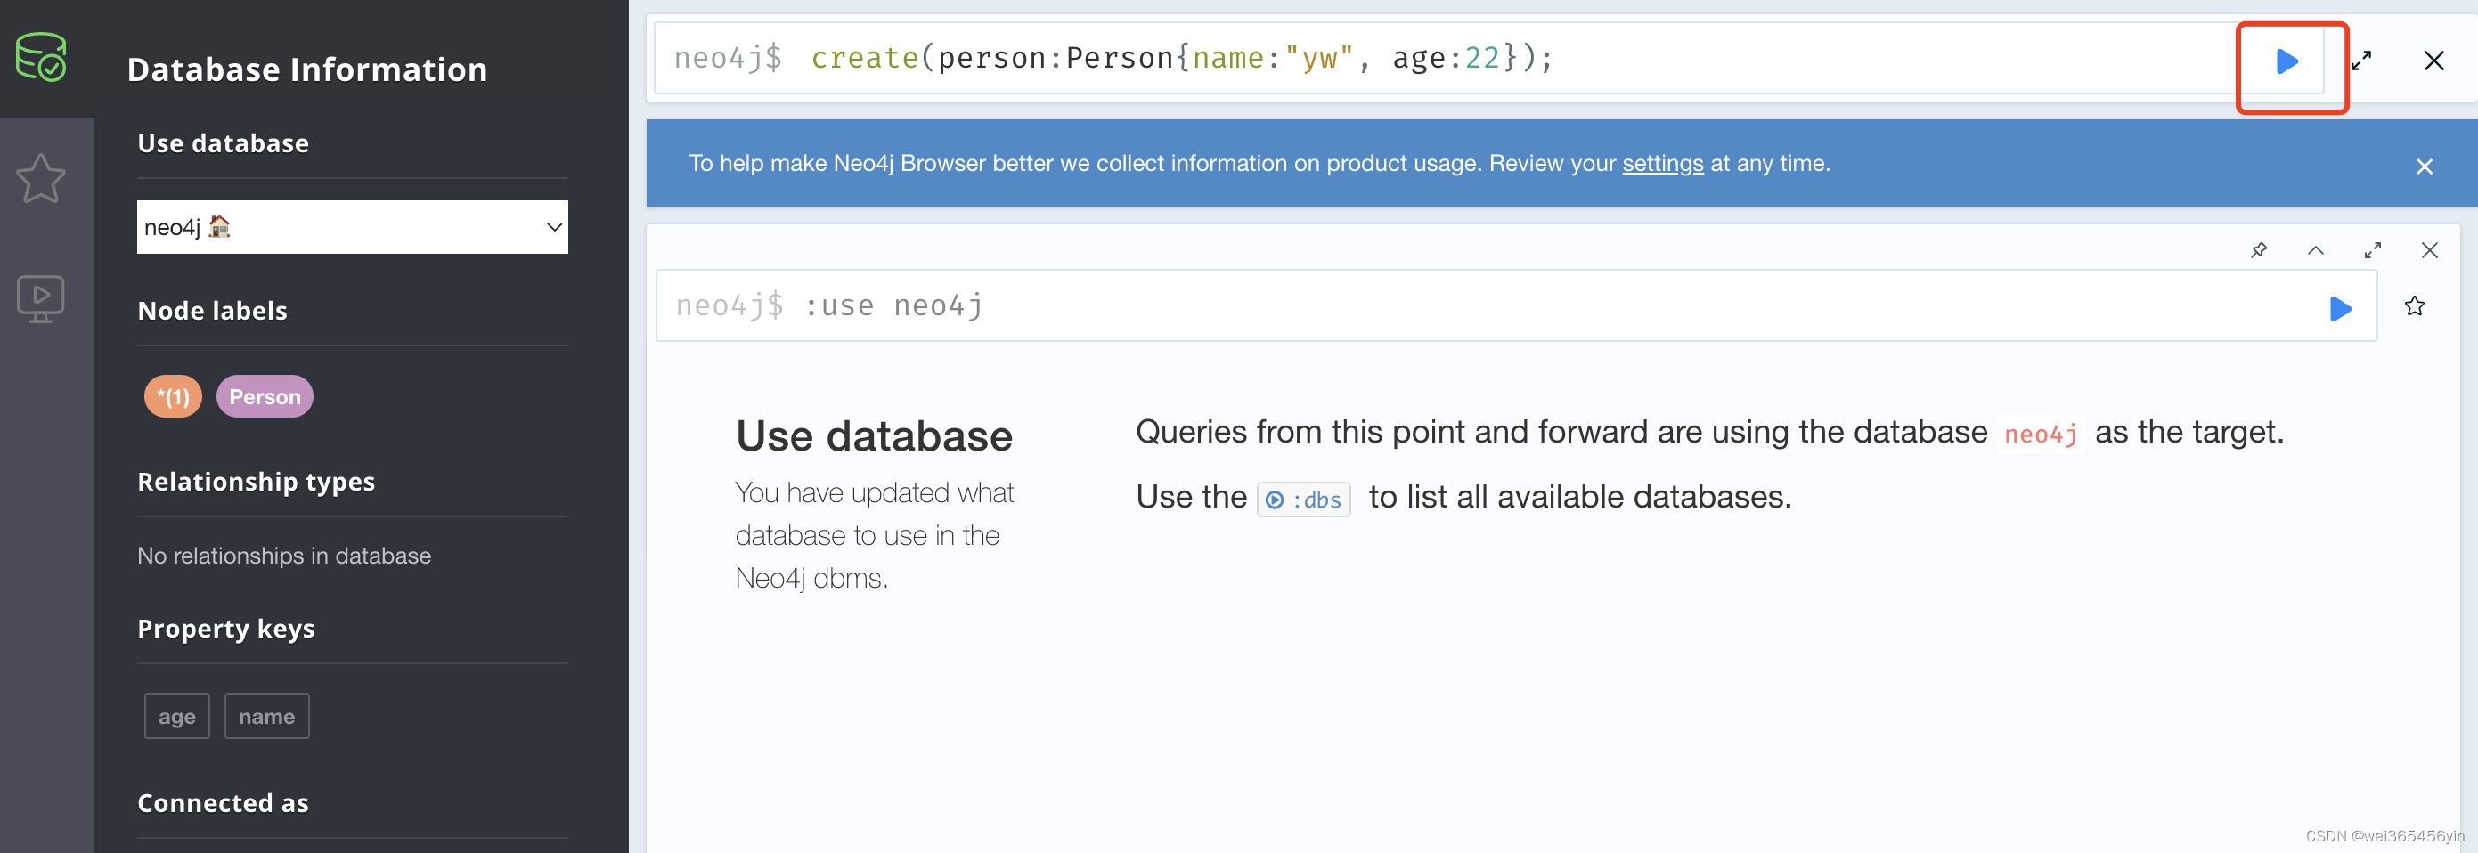This screenshot has width=2478, height=853.
Task: Click the Property keys heading
Action: 226,629
